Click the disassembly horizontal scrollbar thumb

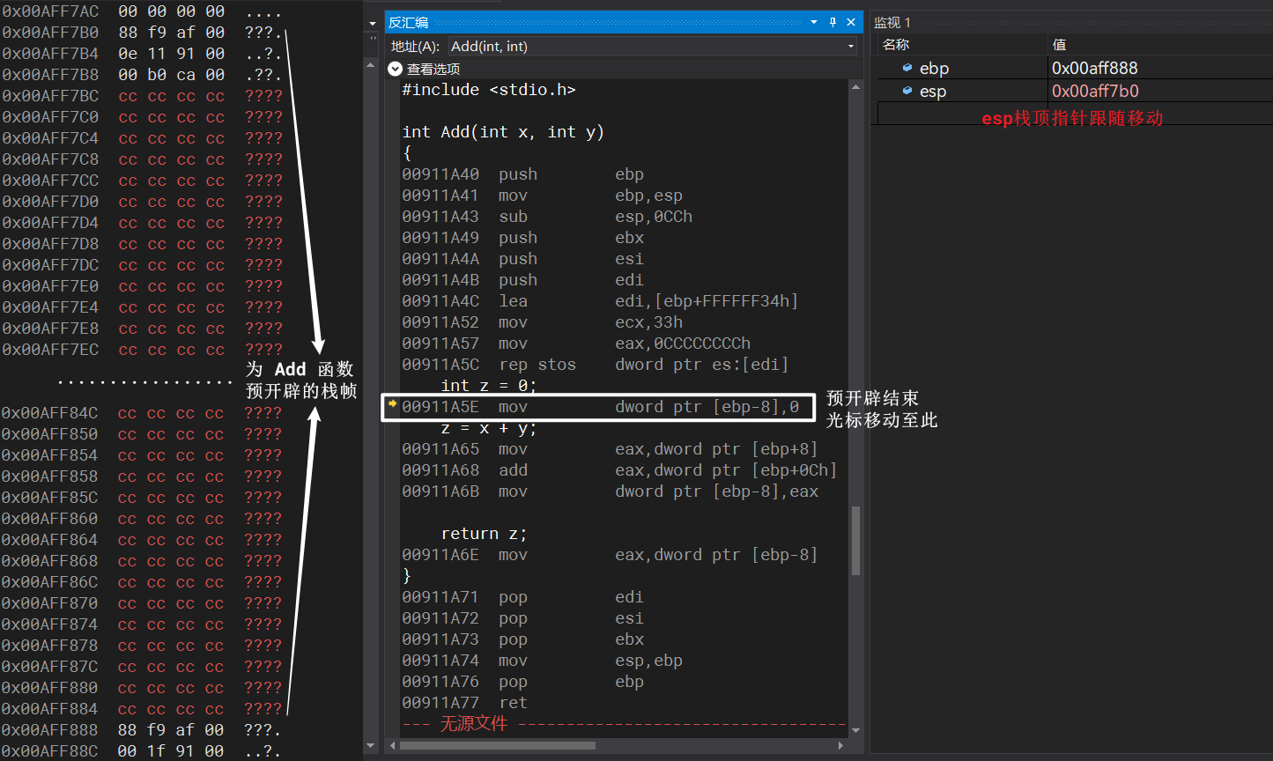click(499, 745)
